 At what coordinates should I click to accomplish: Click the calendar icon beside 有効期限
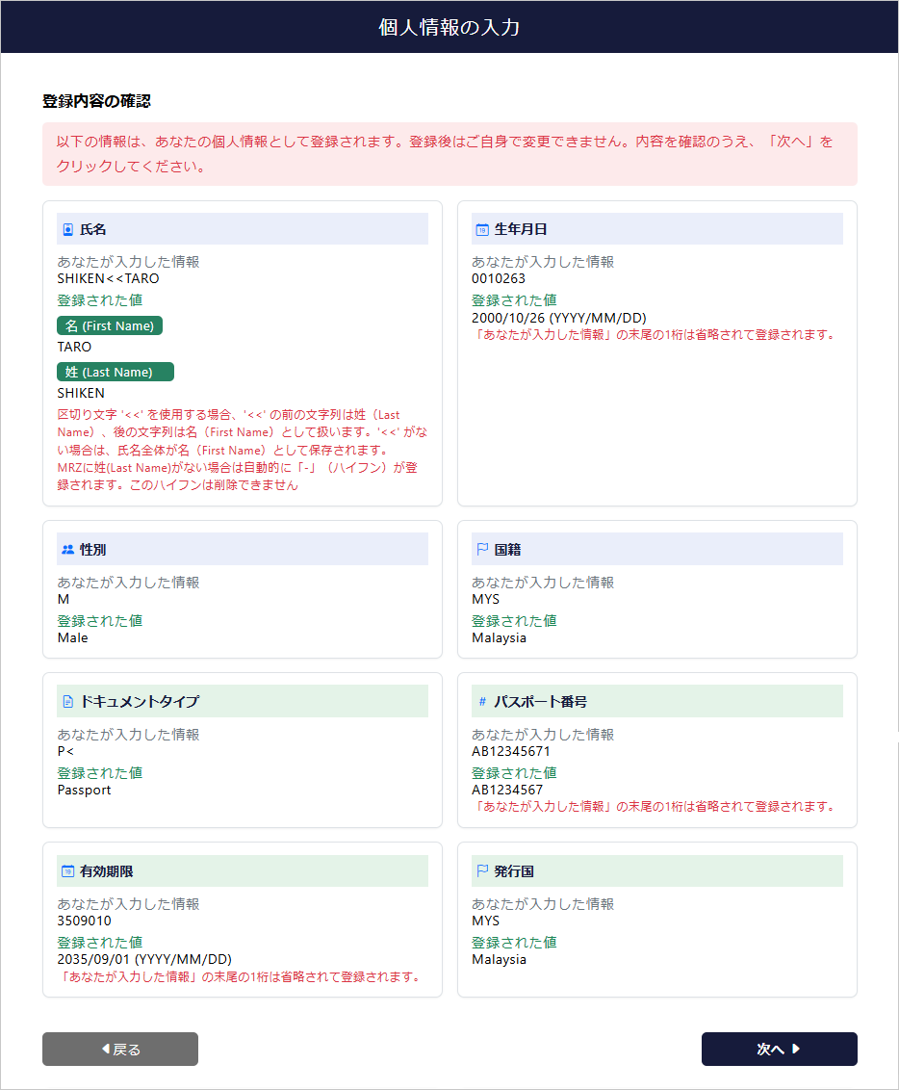(x=66, y=870)
